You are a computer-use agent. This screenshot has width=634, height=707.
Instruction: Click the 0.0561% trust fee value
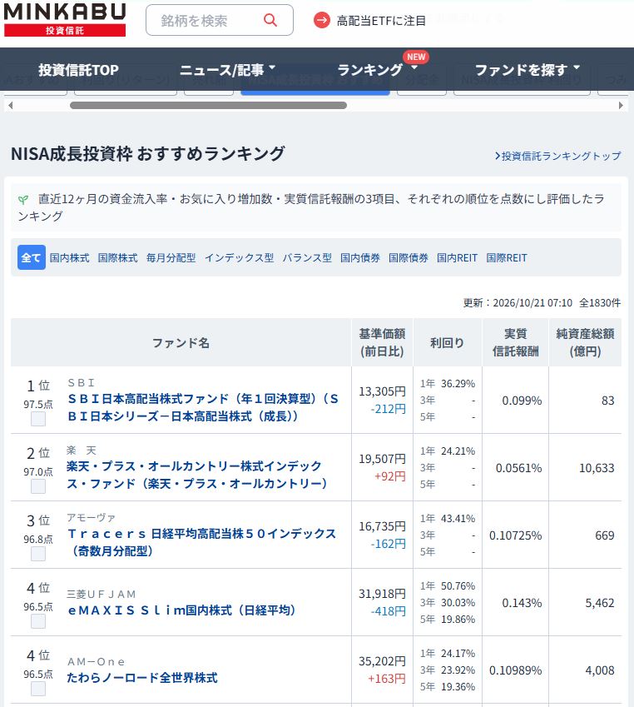(518, 468)
